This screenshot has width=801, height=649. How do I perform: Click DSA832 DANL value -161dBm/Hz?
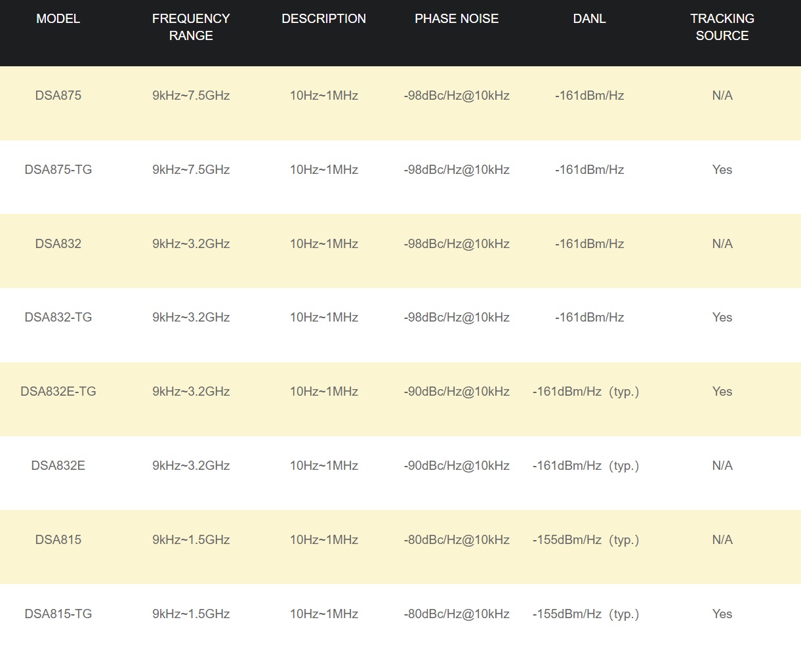click(x=590, y=244)
